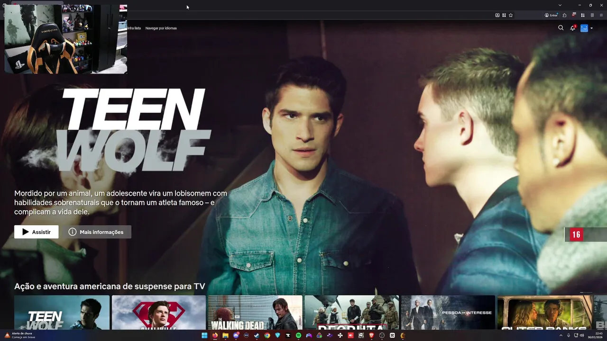Open CapCut from the taskbar
This screenshot has height=341, width=607.
[392, 335]
